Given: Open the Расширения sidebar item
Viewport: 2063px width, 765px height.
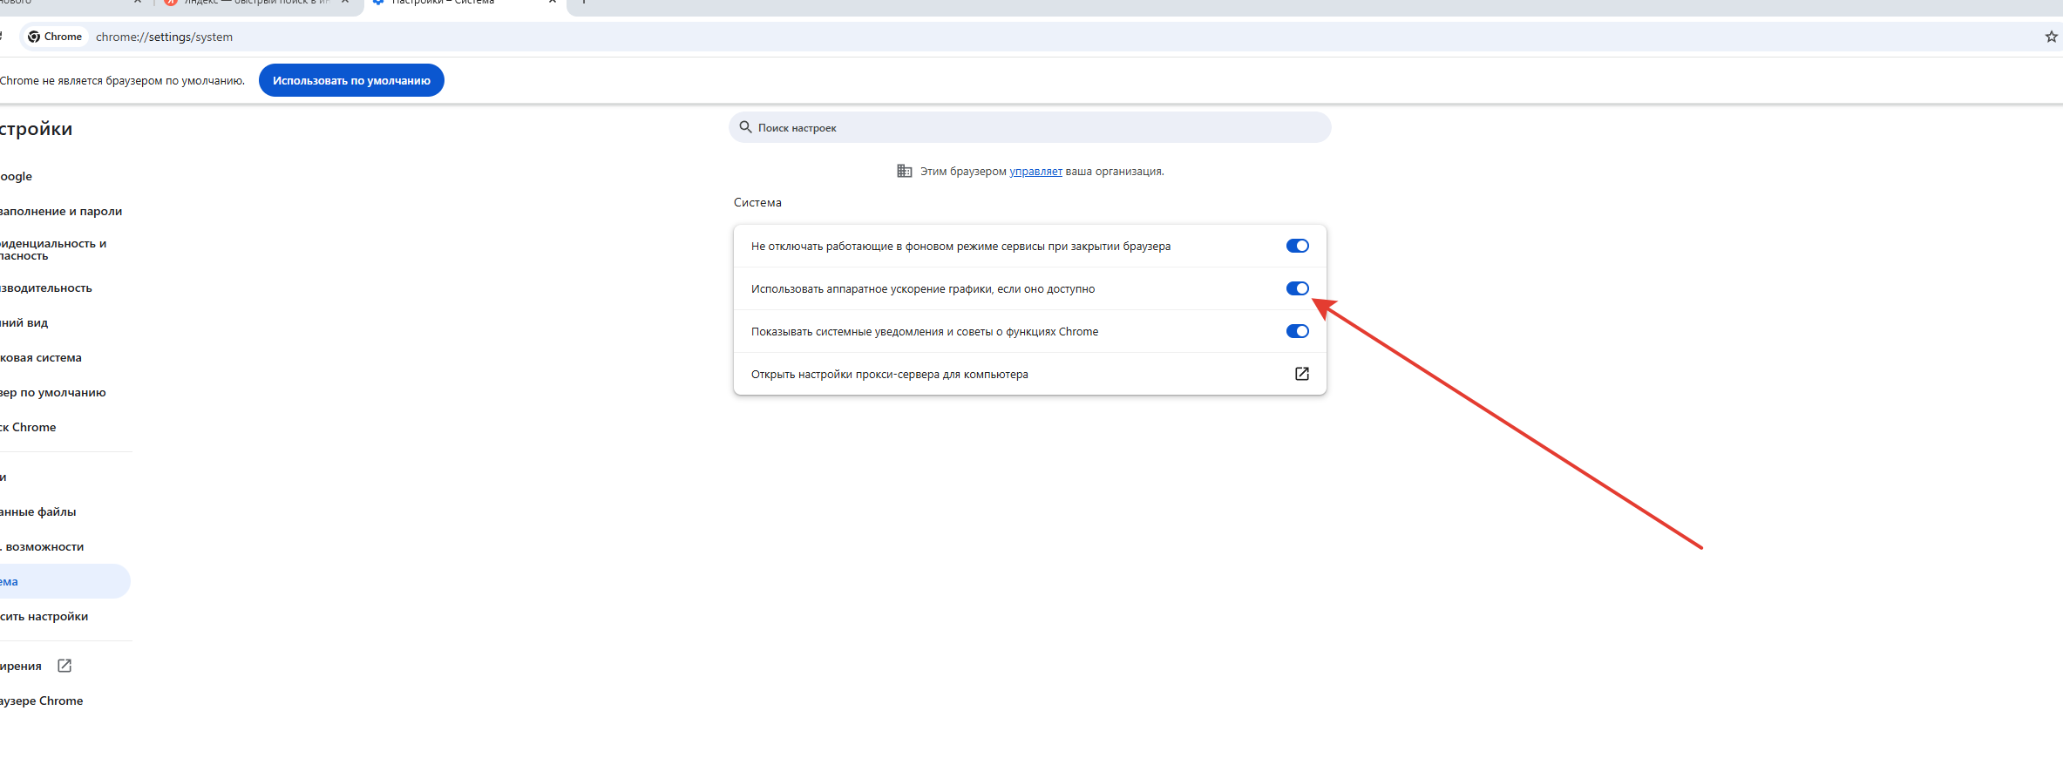Looking at the screenshot, I should (x=21, y=666).
